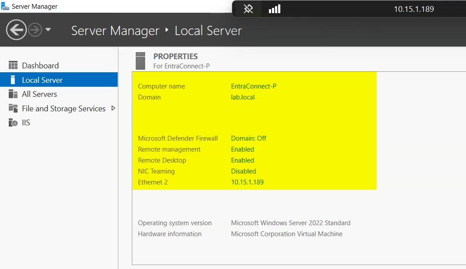Click the server icon beside PROPERTIES
466x269 pixels.
coord(140,60)
